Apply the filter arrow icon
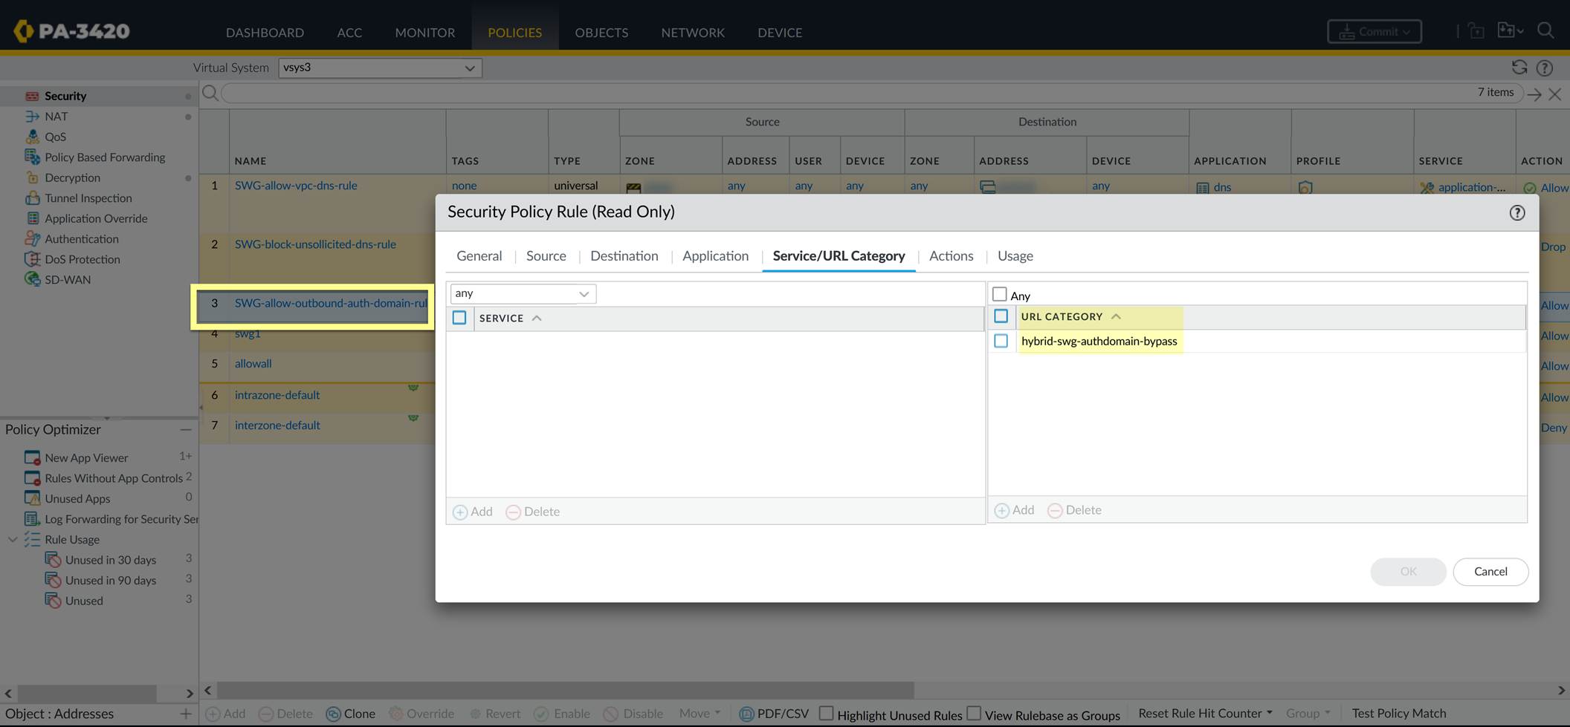This screenshot has width=1570, height=727. [1534, 94]
